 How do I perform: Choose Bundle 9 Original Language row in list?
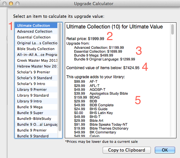click(x=36, y=124)
